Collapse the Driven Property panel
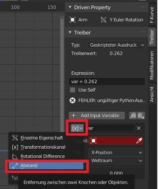 tap(70, 7)
